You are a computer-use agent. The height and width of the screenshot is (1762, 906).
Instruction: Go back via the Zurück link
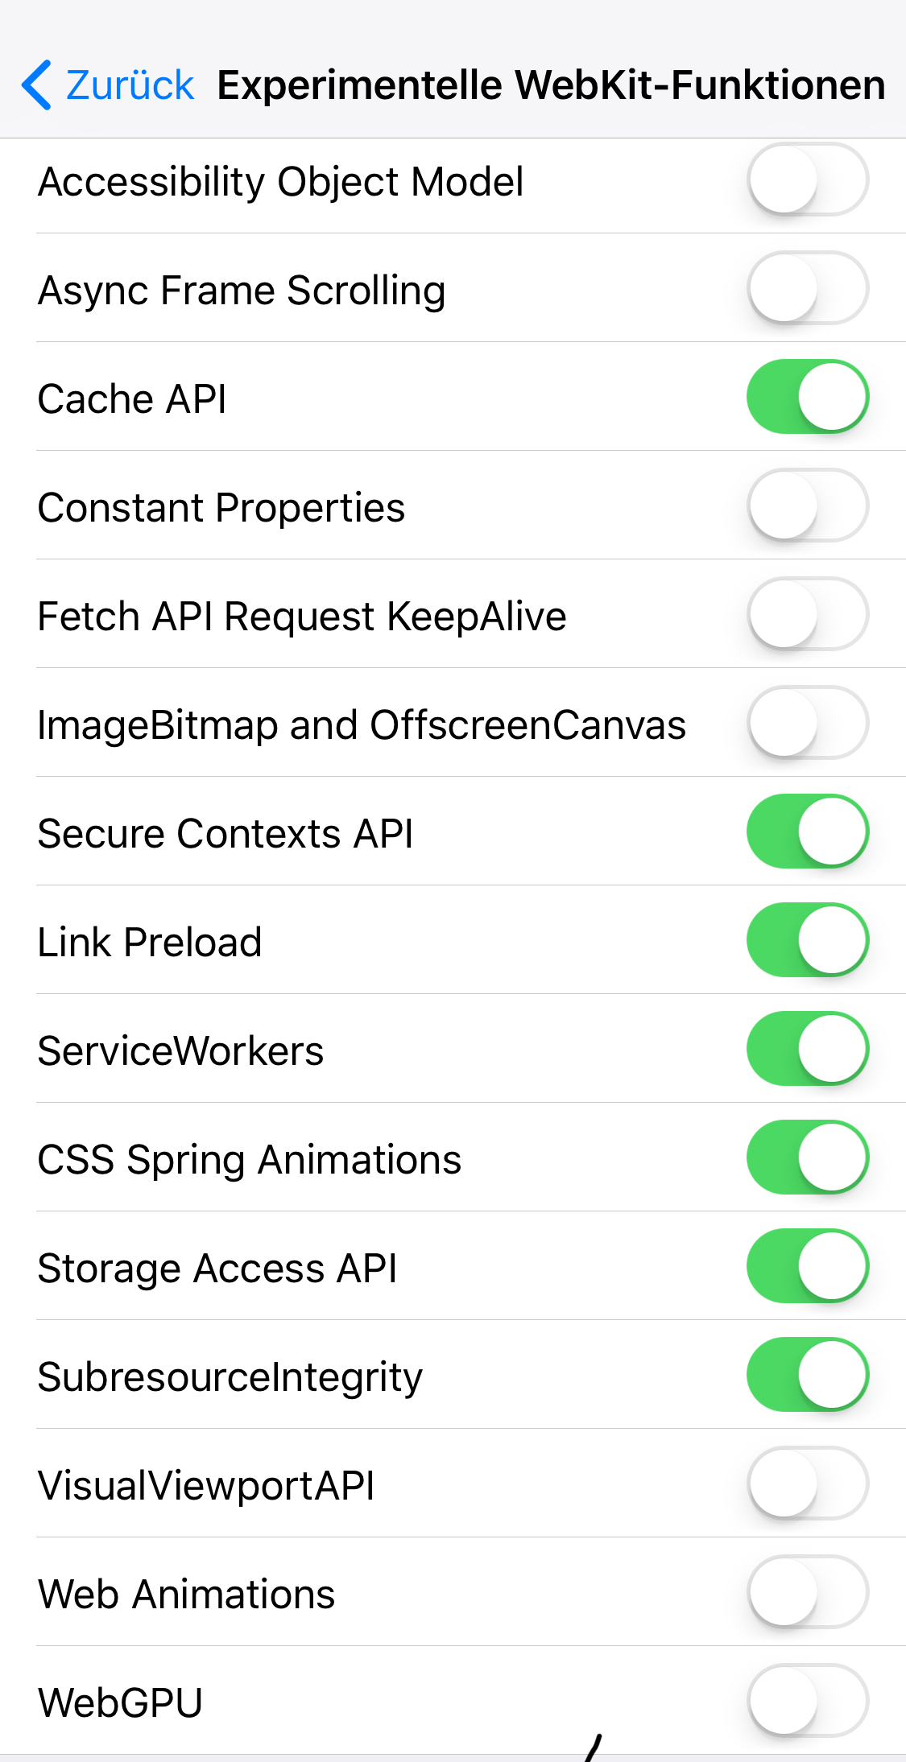pyautogui.click(x=130, y=85)
